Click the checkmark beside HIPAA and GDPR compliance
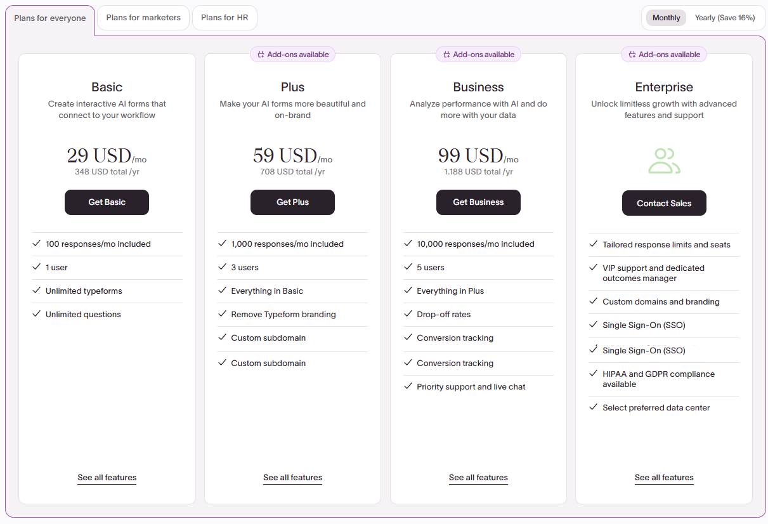 click(x=594, y=373)
